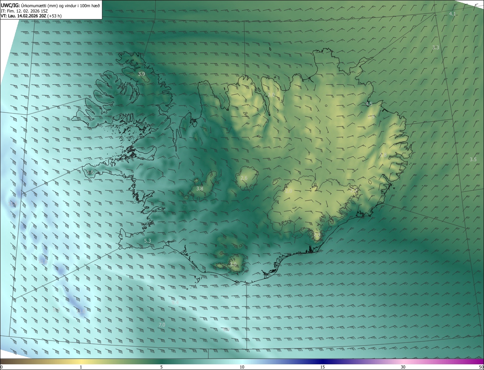Screen dimensions: 484x370
Task: Click the colour scale label 5
Action: point(161,367)
